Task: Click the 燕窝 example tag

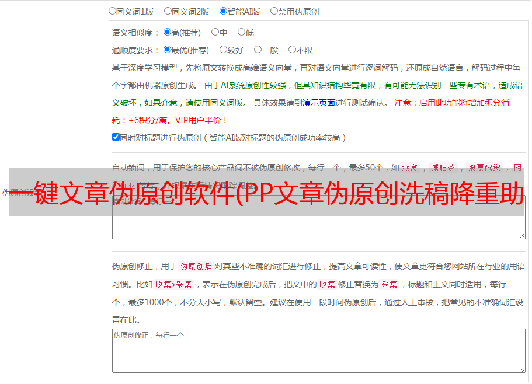Action: click(x=409, y=167)
